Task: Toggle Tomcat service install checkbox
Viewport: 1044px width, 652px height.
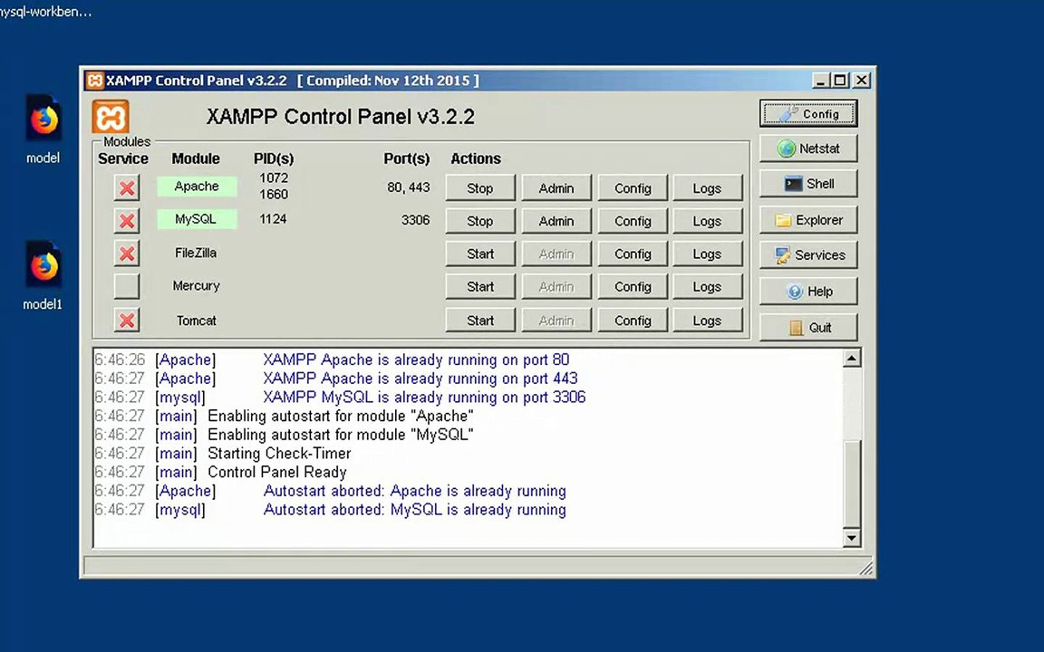Action: click(x=127, y=320)
